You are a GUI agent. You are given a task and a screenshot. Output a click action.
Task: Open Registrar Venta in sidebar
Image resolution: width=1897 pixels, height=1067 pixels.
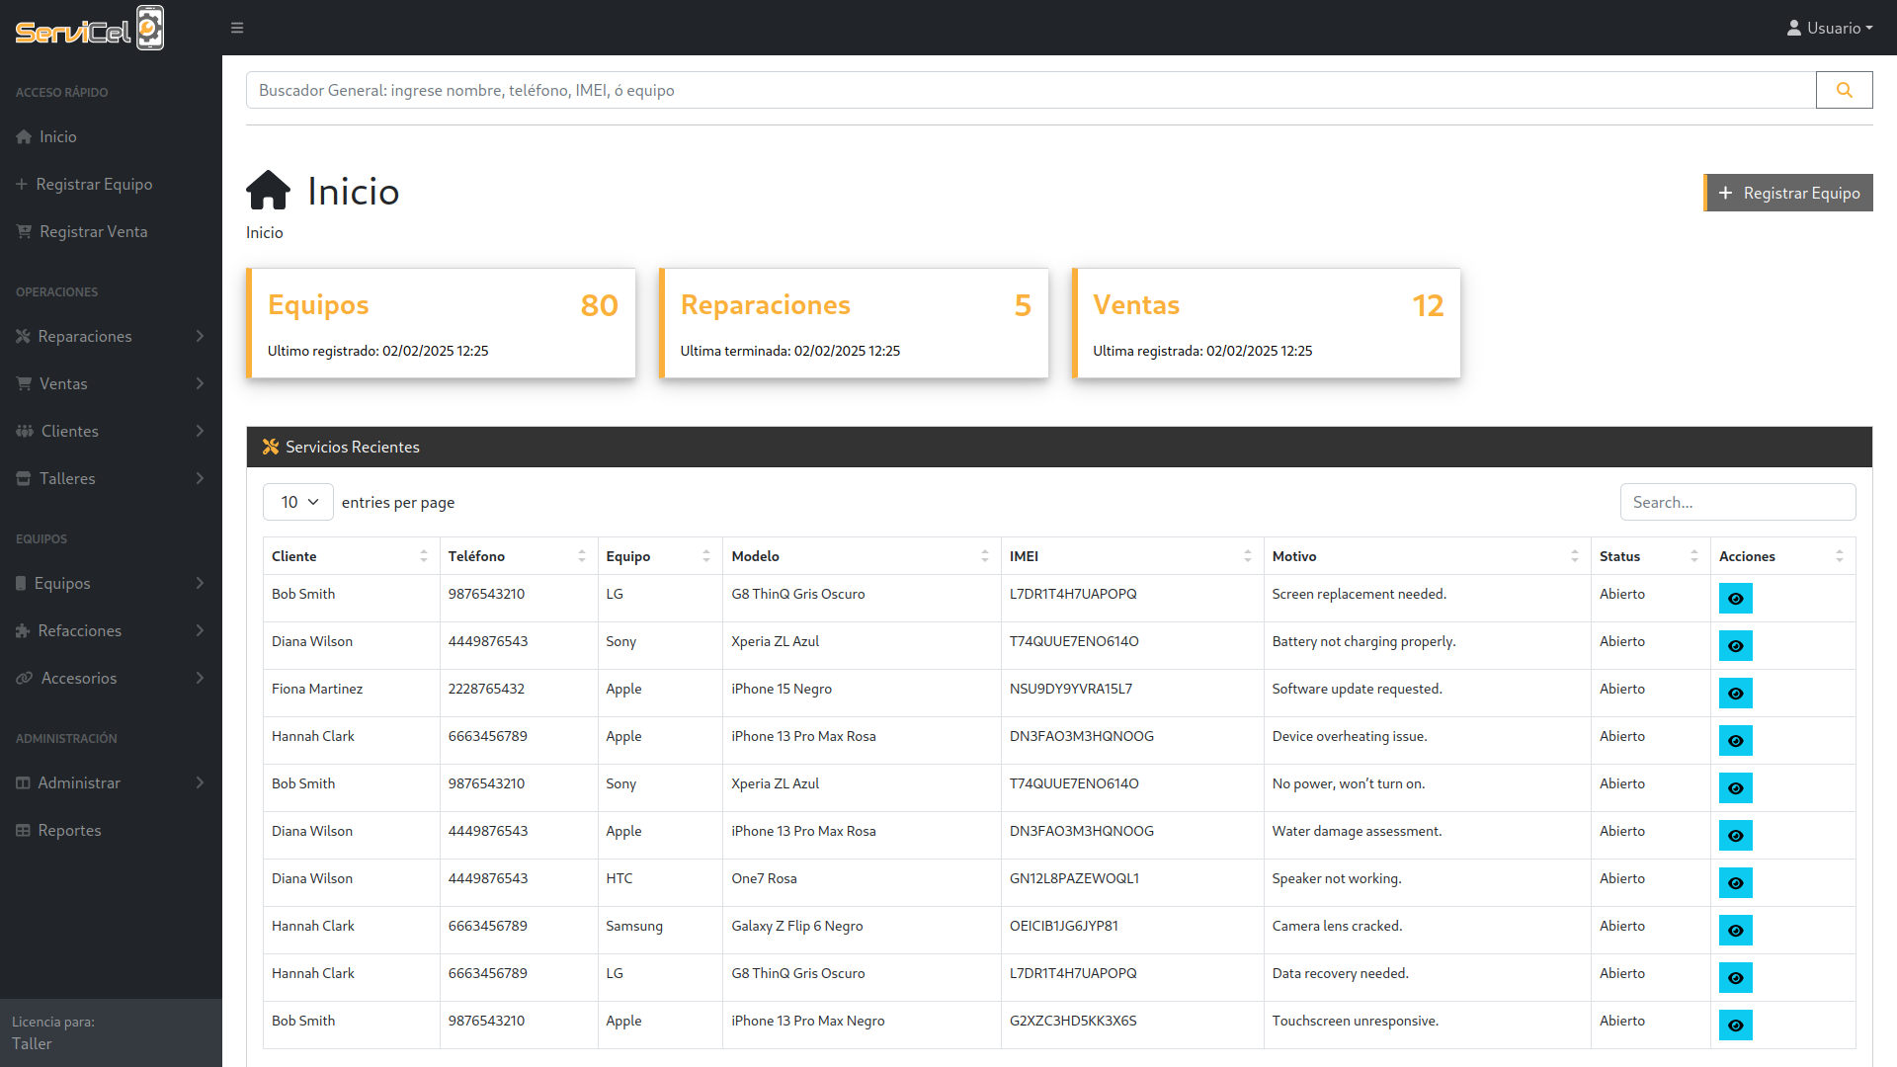[x=111, y=231]
